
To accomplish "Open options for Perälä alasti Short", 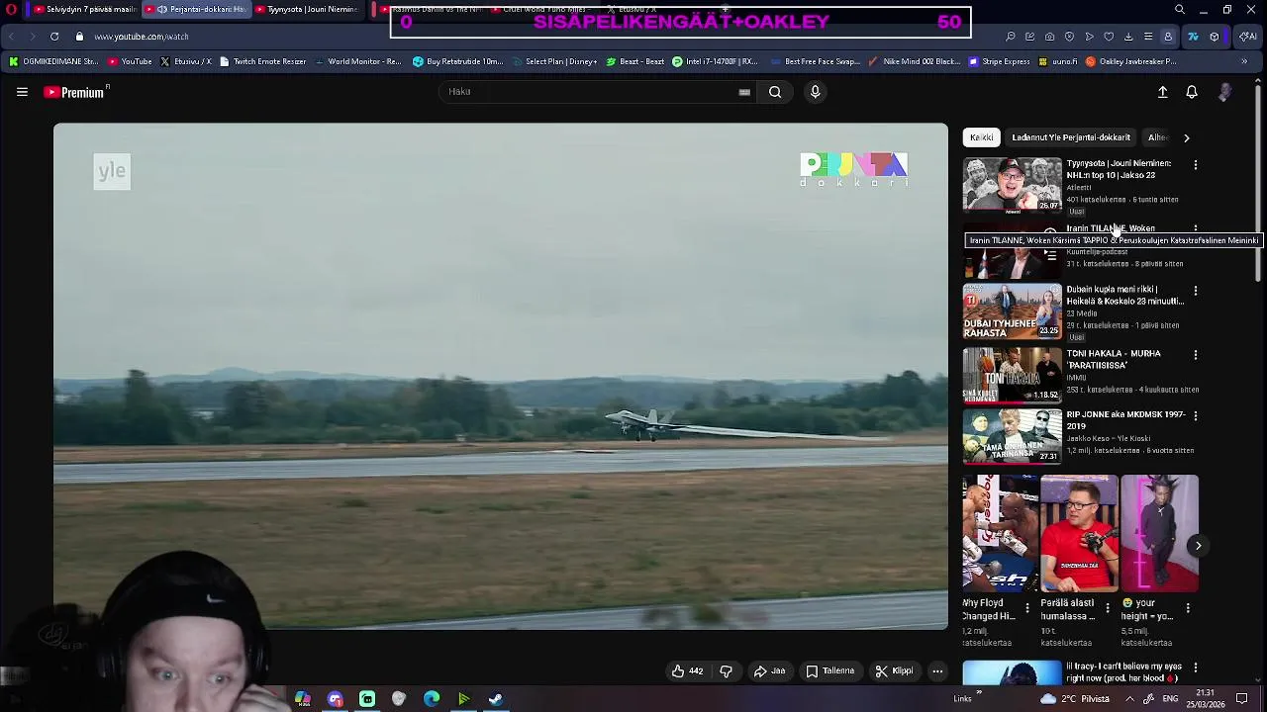I will click(x=1108, y=608).
